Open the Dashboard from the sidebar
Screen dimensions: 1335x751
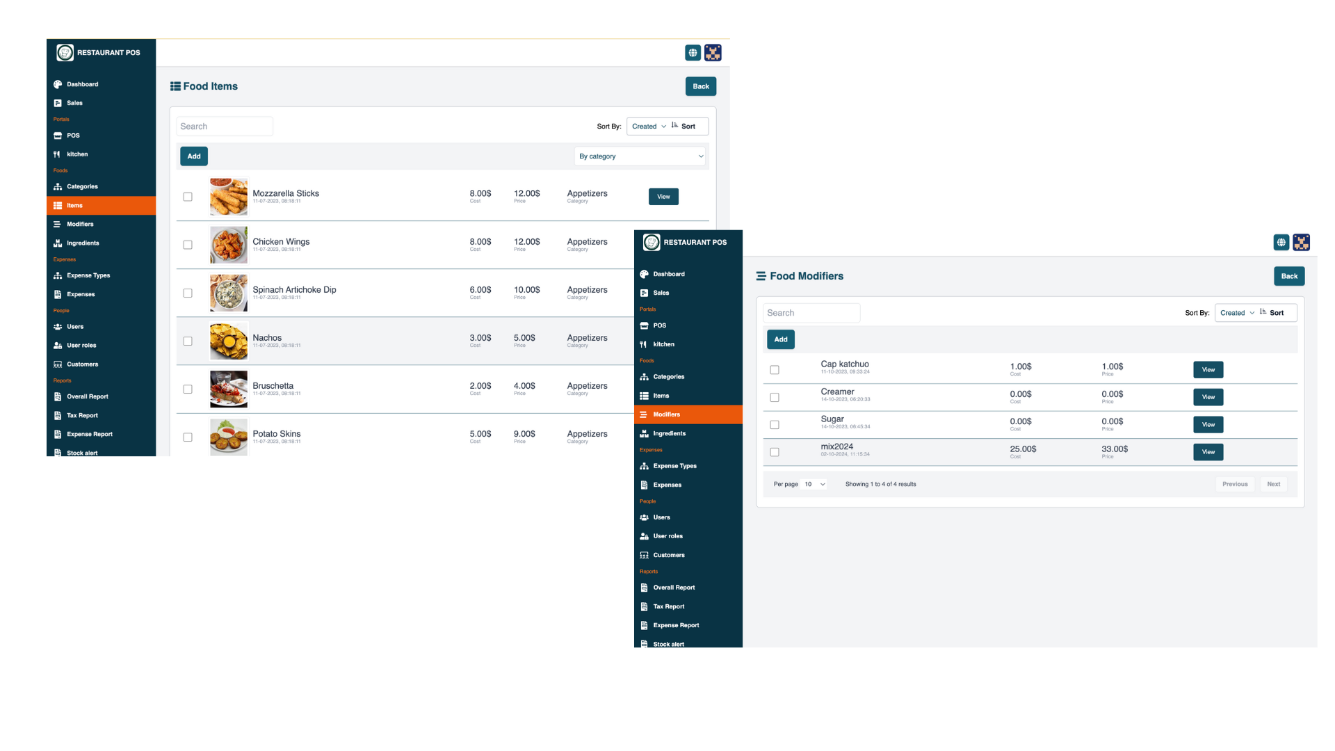click(x=83, y=84)
